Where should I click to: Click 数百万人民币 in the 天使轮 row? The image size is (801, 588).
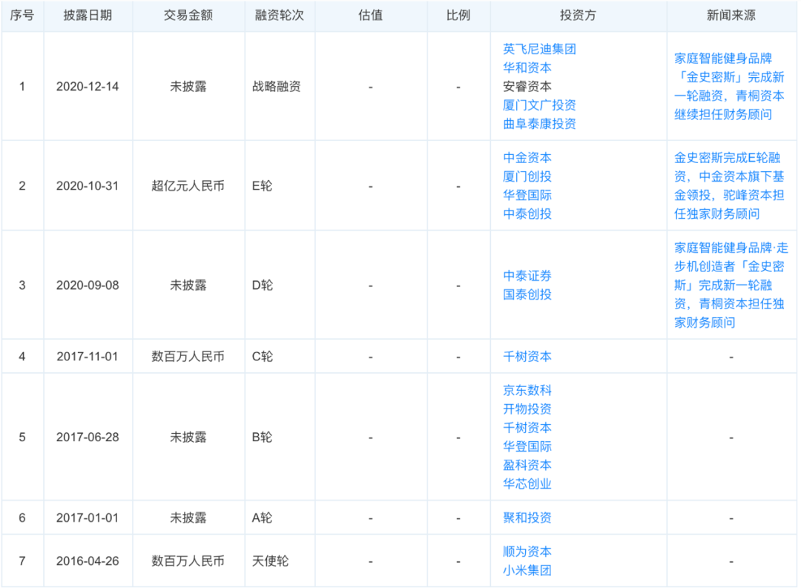pos(188,561)
